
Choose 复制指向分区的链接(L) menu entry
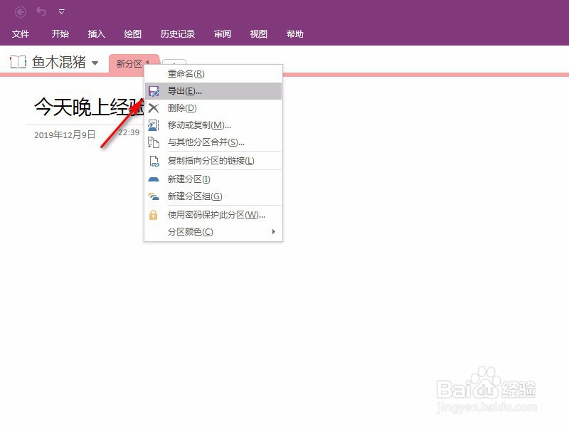point(213,161)
